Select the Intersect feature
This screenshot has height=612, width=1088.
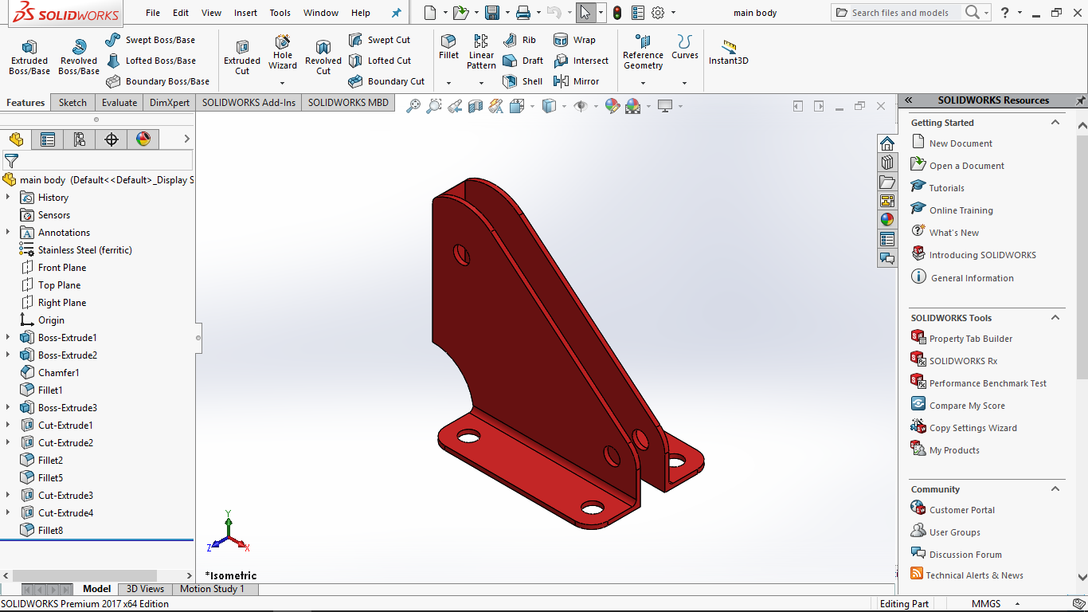click(581, 61)
